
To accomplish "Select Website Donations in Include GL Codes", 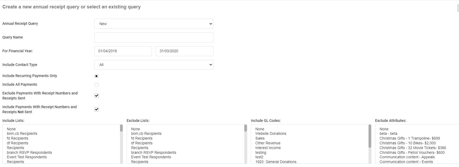I will [271, 133].
